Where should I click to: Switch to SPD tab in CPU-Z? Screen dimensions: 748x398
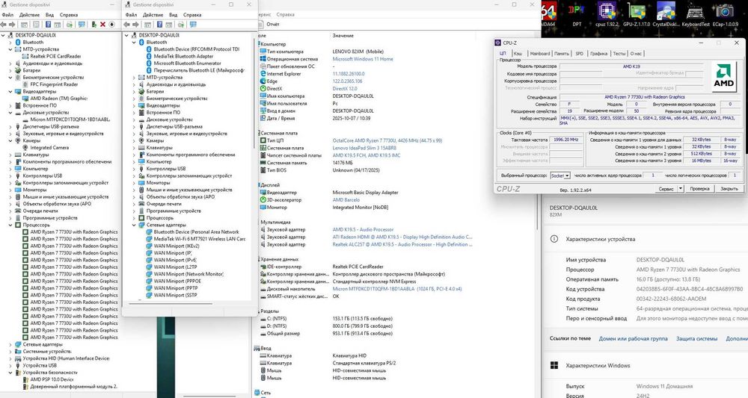(579, 54)
